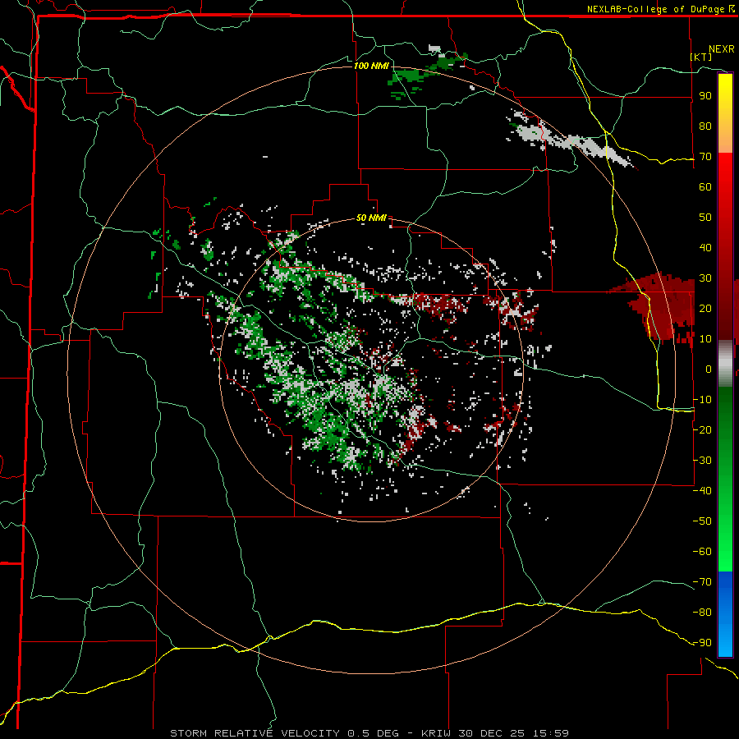Click the 0 value on the velocity scale

pos(709,369)
